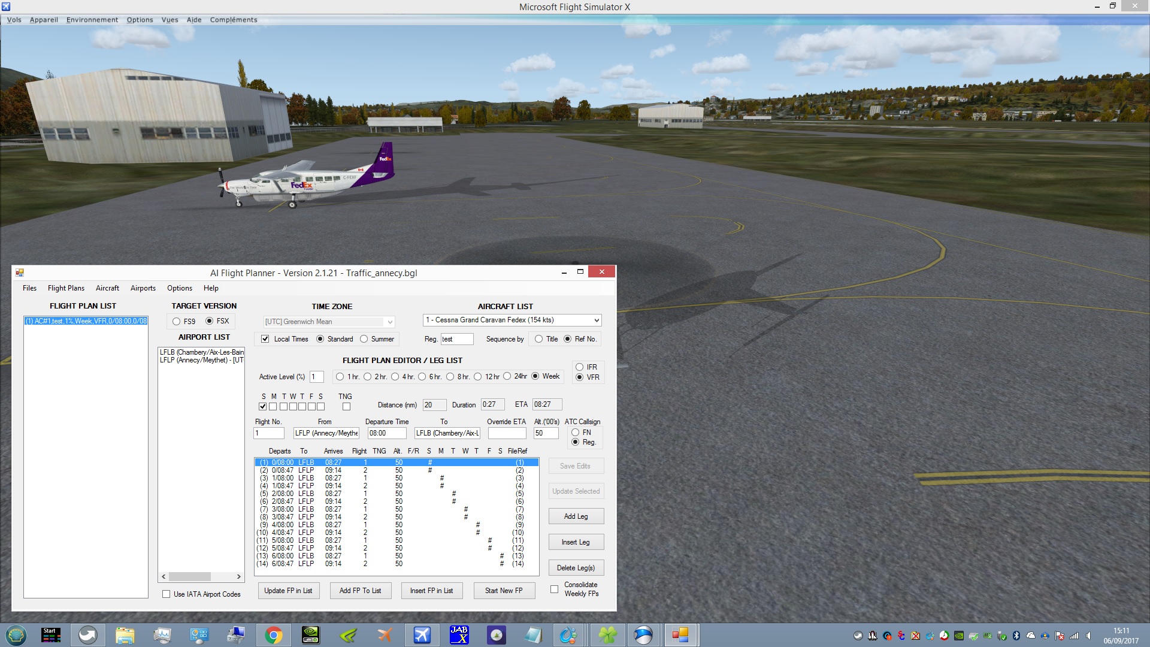Open the Options menu in AI Flight Planner

(x=180, y=288)
